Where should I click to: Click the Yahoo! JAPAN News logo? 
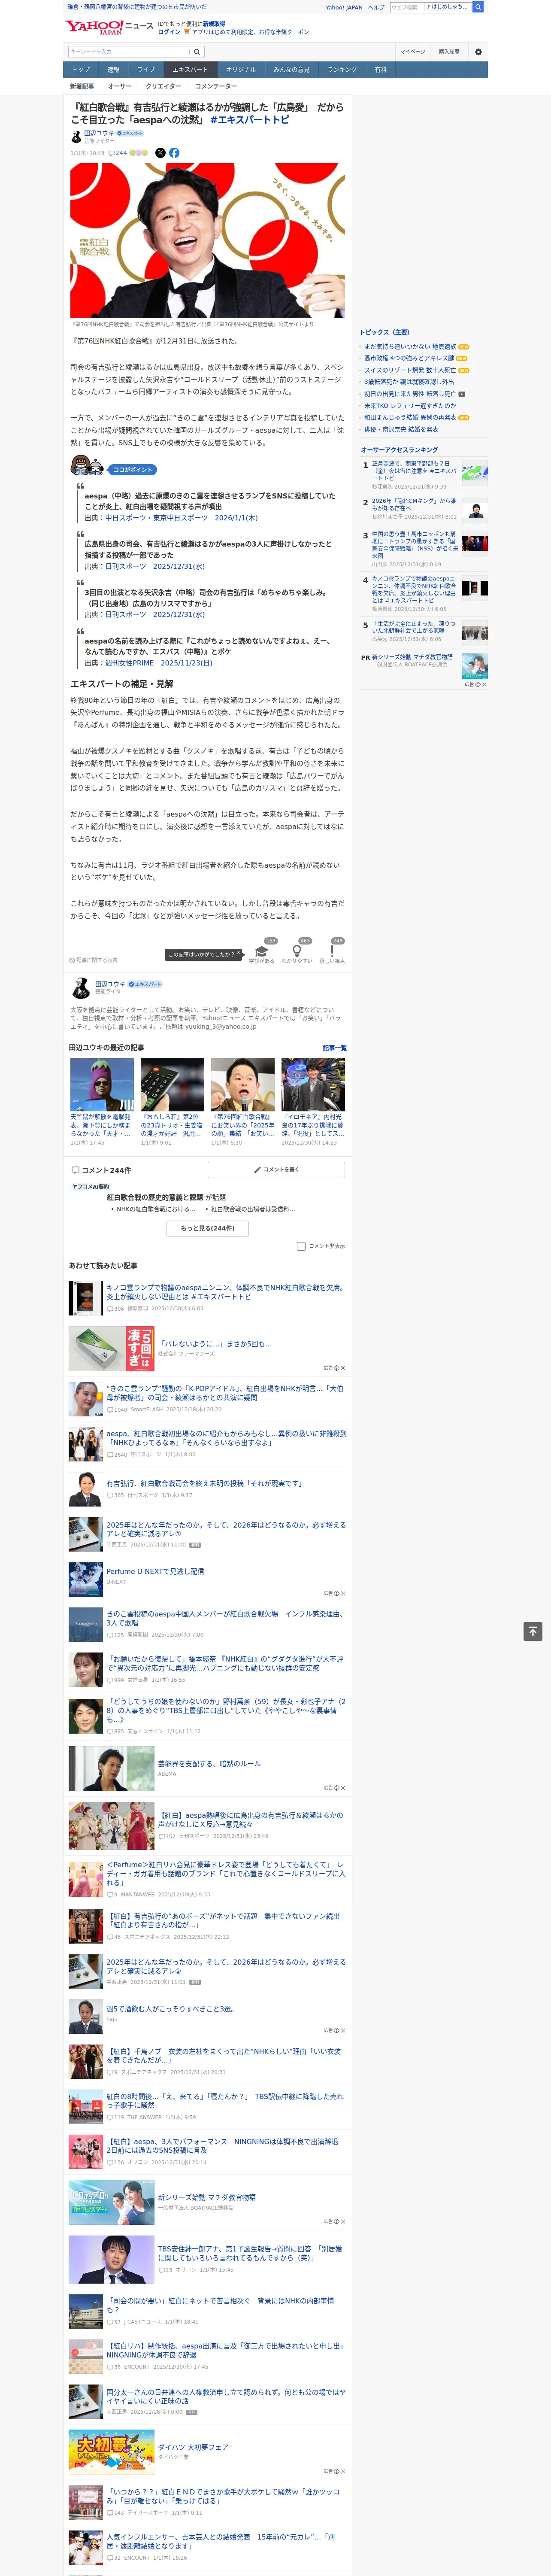pos(110,27)
